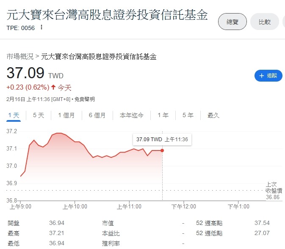Viewport: 285px width, 249px height.
Task: Open the 市場概況 breadcrumb link
Action: [x=20, y=57]
